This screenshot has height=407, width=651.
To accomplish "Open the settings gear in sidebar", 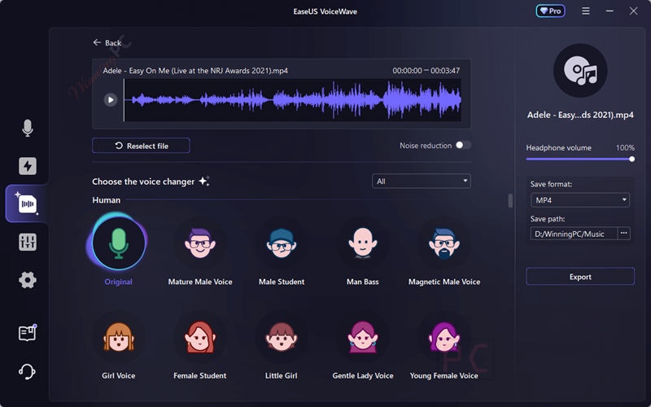I will 28,280.
